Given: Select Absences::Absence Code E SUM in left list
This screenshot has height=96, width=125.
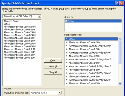Looking at the screenshot, I should [19, 38].
